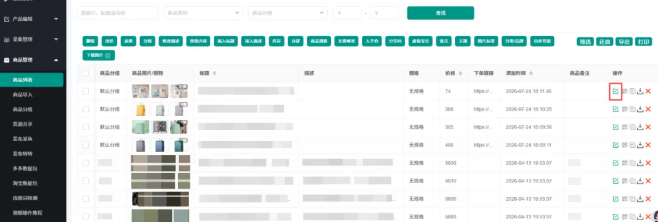This screenshot has height=222, width=658.
Task: Check the row priced 5850
Action: tap(86, 198)
